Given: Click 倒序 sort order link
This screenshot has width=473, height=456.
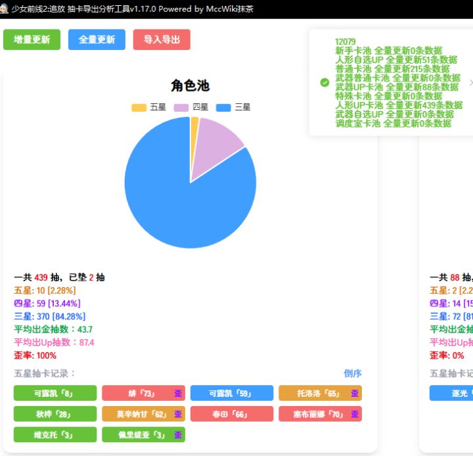Looking at the screenshot, I should (x=352, y=373).
